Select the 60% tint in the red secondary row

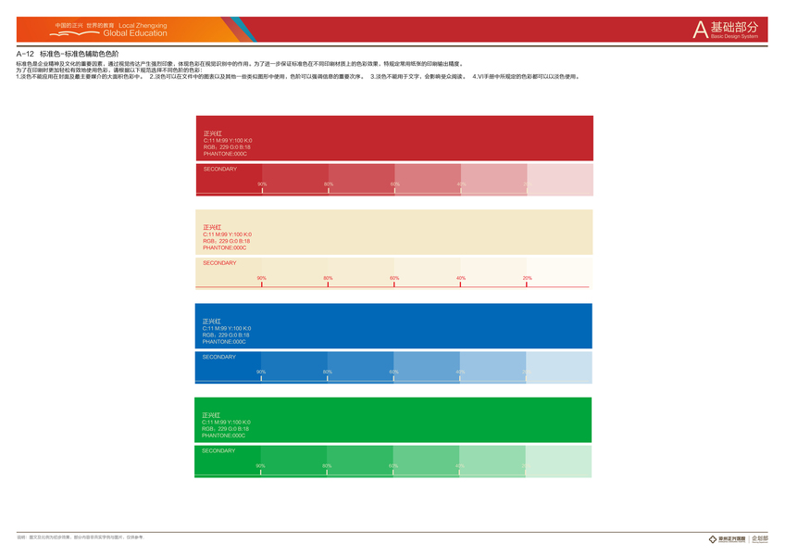click(428, 180)
